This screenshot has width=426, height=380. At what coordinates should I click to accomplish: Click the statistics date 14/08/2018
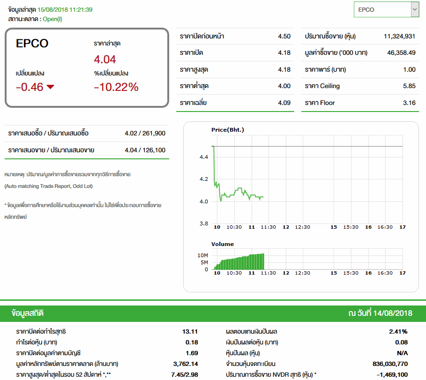tap(393, 313)
